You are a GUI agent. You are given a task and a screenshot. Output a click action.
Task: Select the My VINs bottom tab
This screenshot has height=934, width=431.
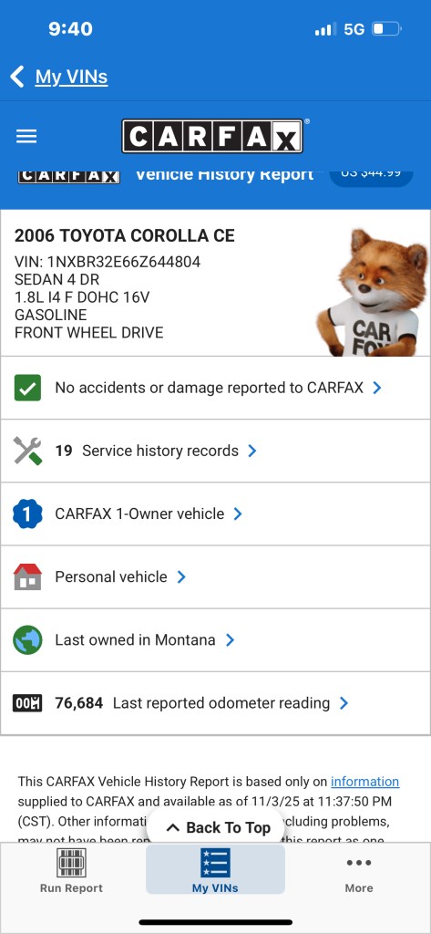(x=215, y=870)
